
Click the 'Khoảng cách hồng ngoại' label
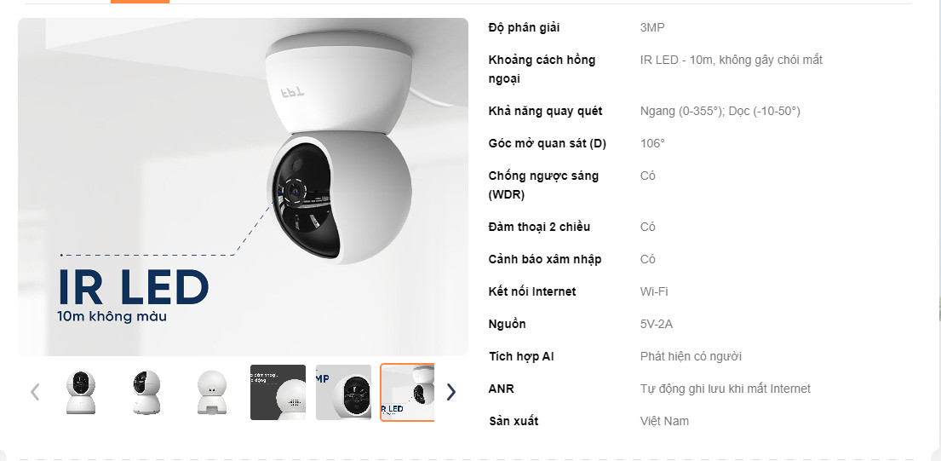click(542, 69)
